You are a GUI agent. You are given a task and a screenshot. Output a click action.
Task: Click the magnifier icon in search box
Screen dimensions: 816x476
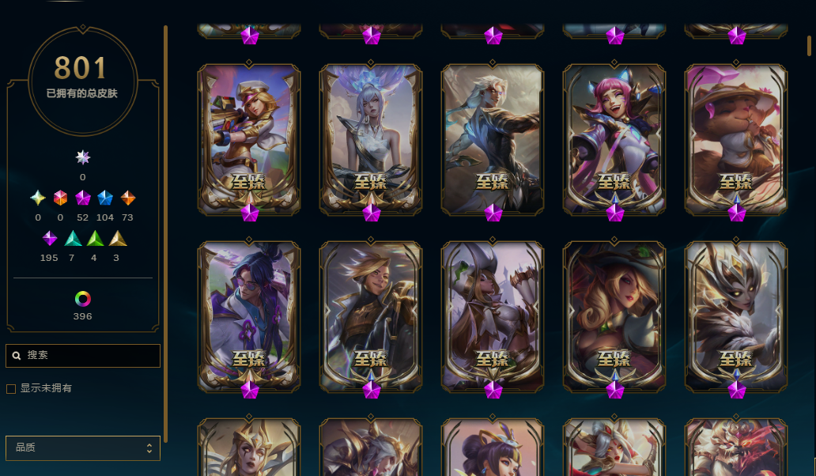click(17, 356)
